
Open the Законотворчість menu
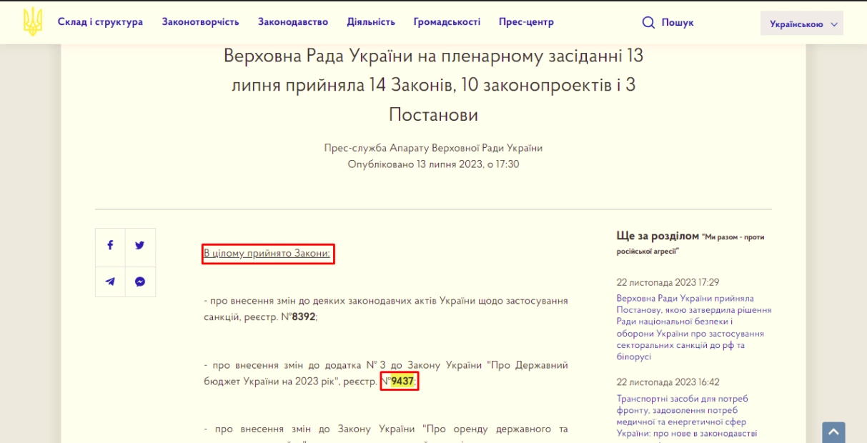[200, 22]
